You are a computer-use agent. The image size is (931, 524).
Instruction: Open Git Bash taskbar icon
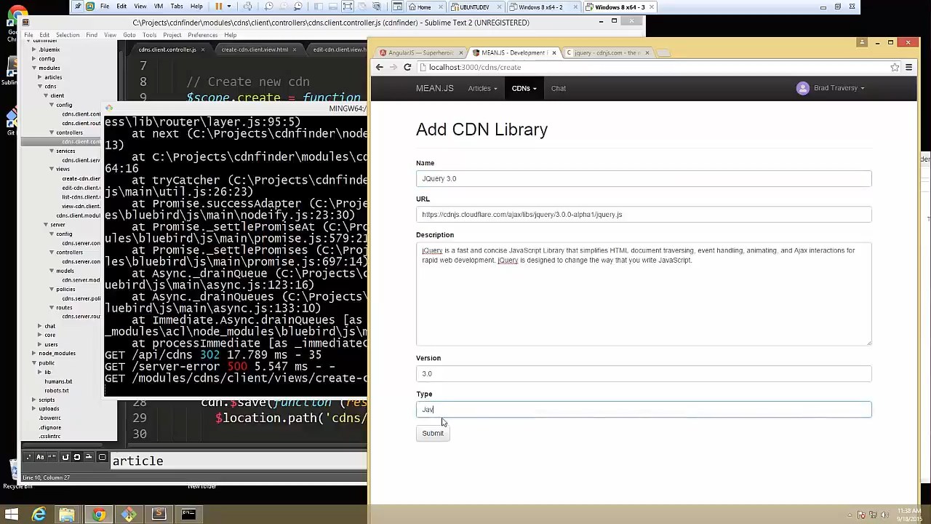coord(129,515)
